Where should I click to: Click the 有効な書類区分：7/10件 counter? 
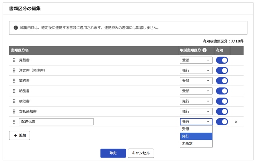point(223,41)
